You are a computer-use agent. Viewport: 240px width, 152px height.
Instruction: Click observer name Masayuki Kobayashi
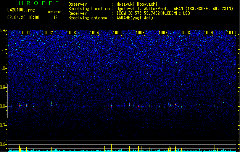(137, 4)
